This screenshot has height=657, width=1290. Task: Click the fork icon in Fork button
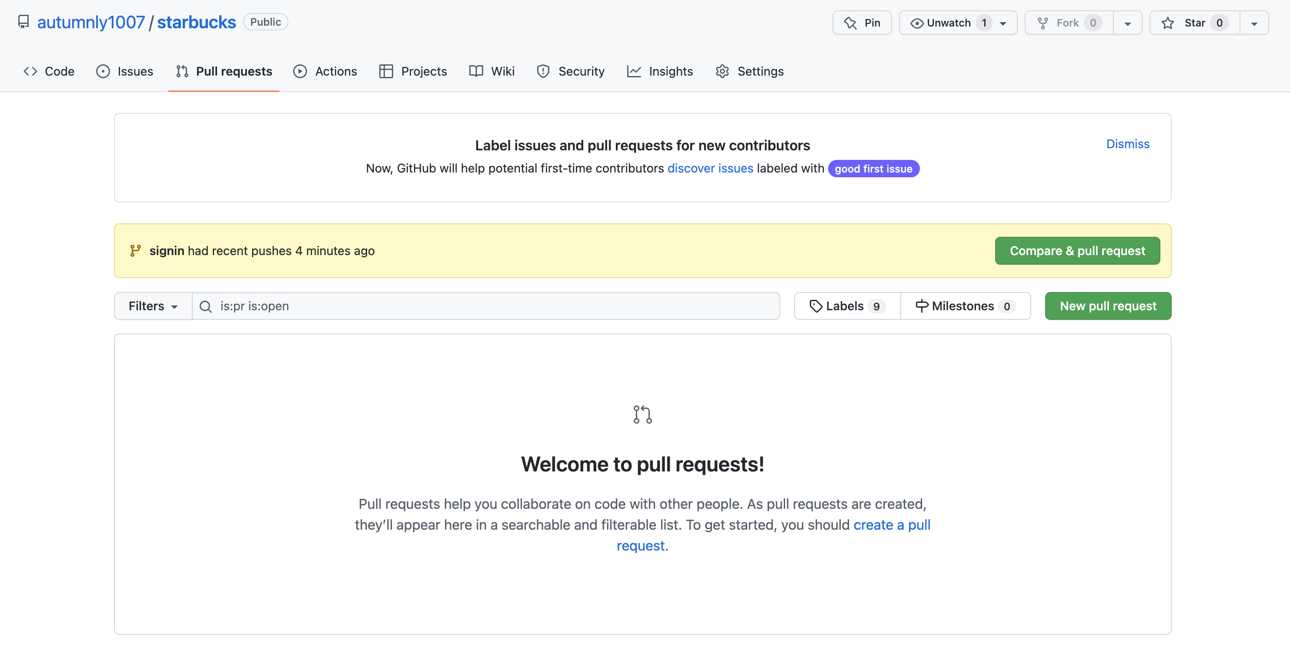click(1043, 23)
